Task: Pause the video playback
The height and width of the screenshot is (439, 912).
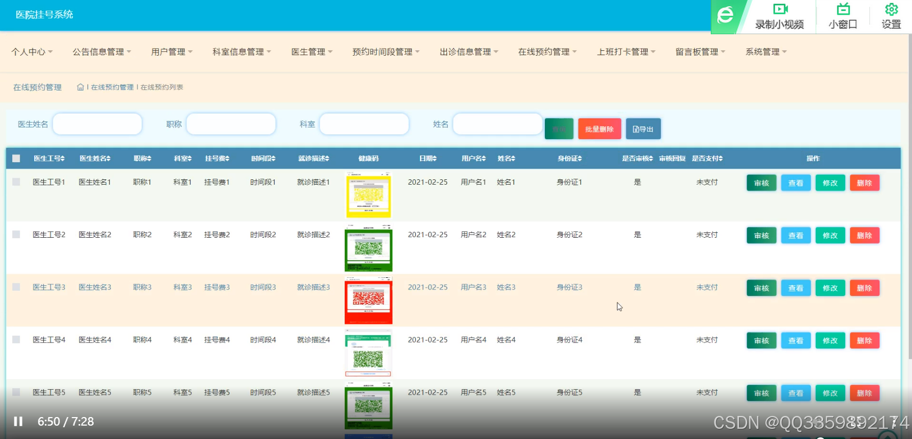Action: pos(18,421)
